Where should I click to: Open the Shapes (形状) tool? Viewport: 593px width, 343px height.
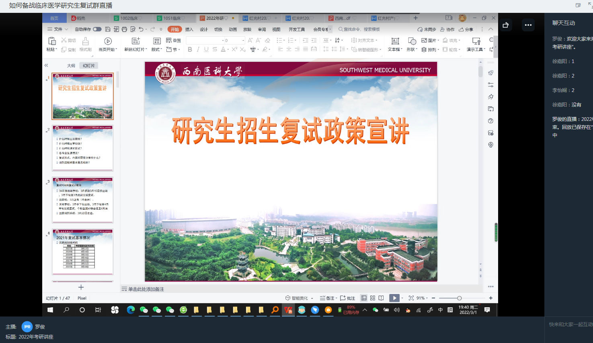[x=412, y=41]
